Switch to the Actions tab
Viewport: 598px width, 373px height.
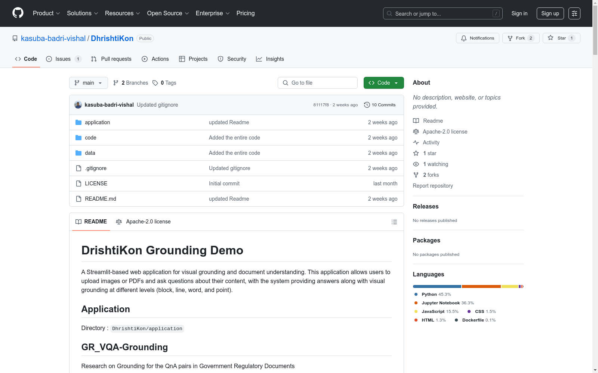point(155,59)
